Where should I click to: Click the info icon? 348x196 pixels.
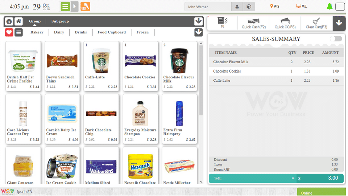click(x=9, y=21)
